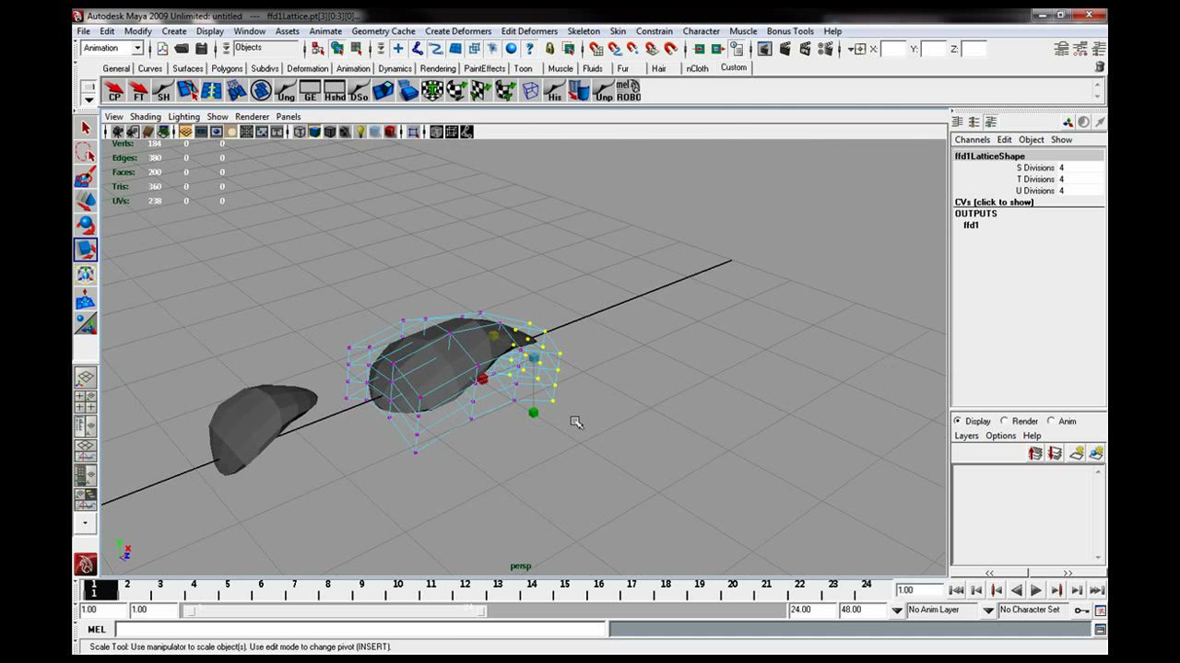
Task: Toggle the red shadows cube icon
Action: point(390,132)
